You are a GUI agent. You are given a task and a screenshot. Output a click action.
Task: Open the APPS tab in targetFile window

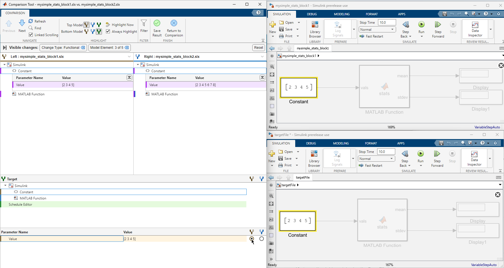401,143
